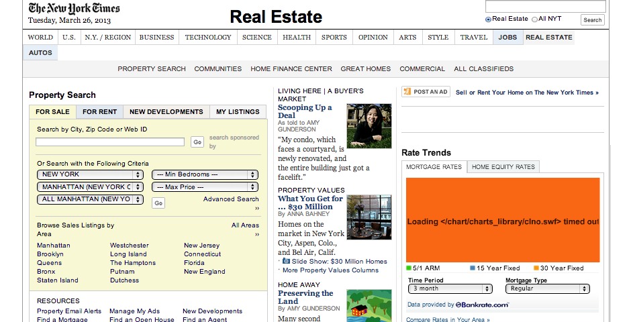This screenshot has height=322, width=631.
Task: Click the dining room photo thumbnail
Action: [x=369, y=217]
